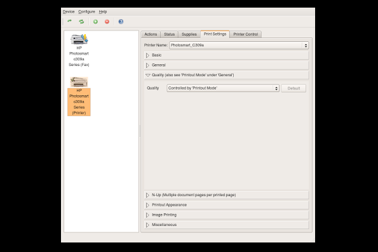This screenshot has width=378, height=252.
Task: Click the green add device icon
Action: 95,22
